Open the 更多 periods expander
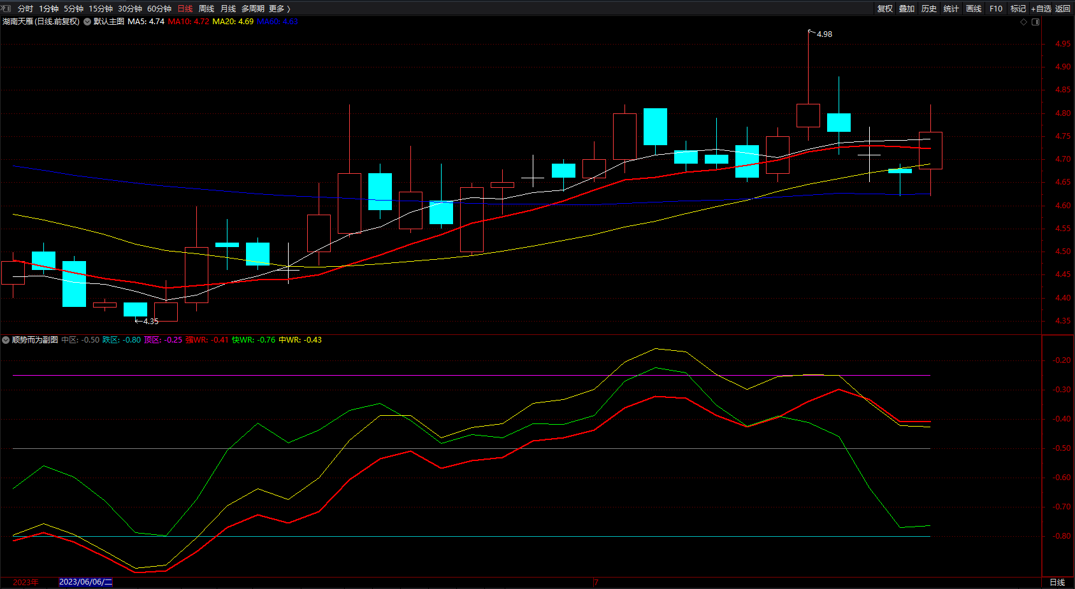Screen dimensions: 1075x589 (279, 8)
